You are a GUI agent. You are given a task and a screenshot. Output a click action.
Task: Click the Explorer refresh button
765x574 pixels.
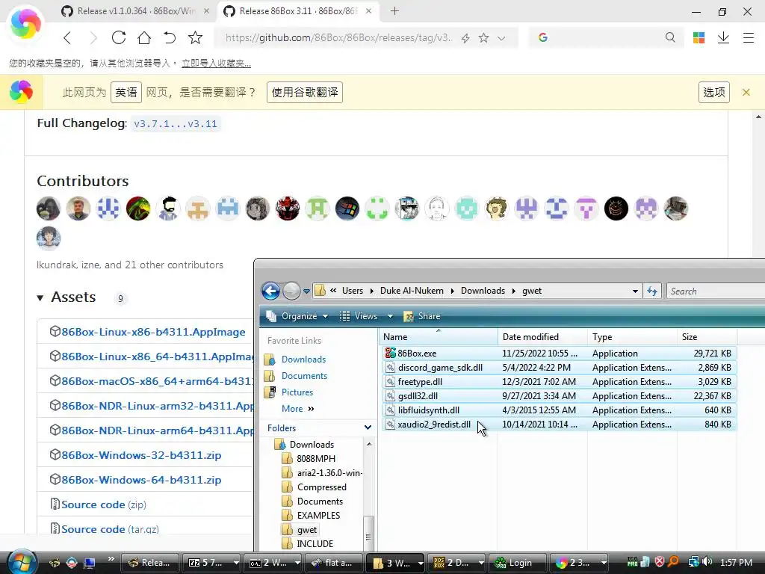pos(651,291)
